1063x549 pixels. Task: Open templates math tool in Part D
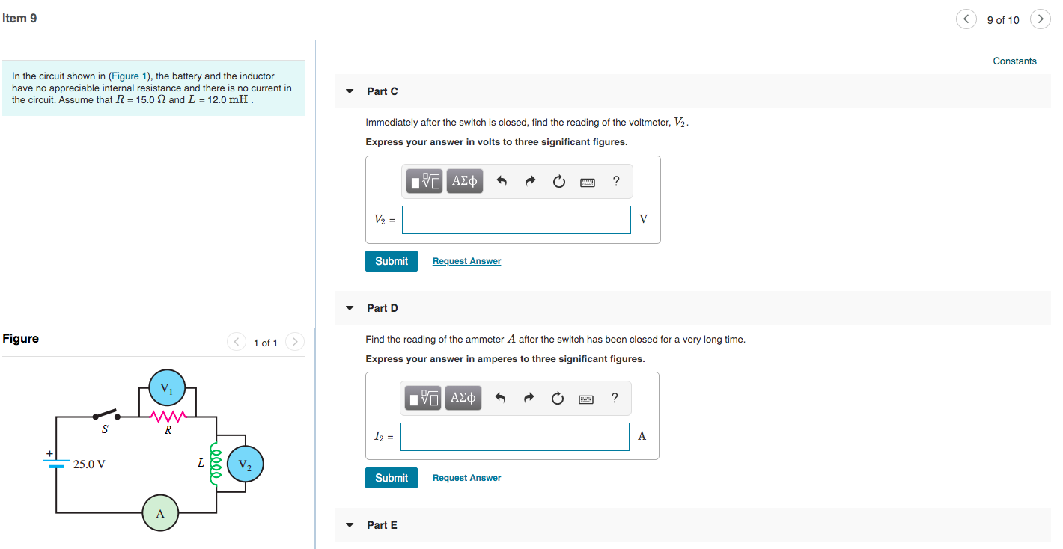(424, 398)
